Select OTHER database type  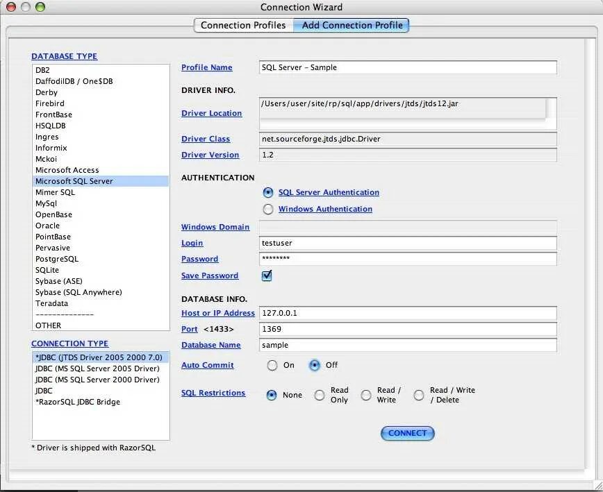101,325
